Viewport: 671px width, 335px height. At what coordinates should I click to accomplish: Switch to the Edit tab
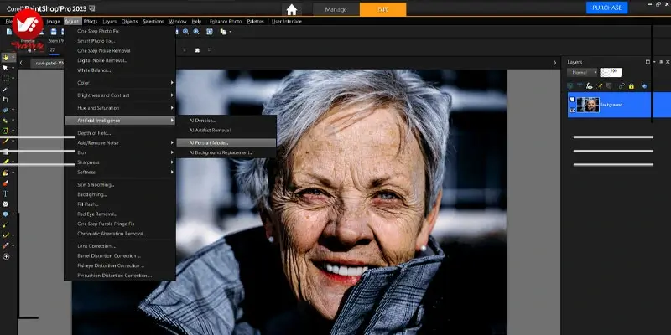point(383,9)
